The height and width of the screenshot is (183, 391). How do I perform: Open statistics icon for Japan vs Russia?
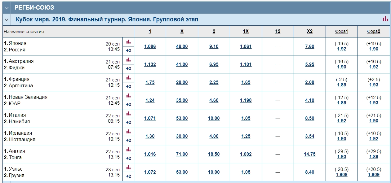[x=128, y=42]
